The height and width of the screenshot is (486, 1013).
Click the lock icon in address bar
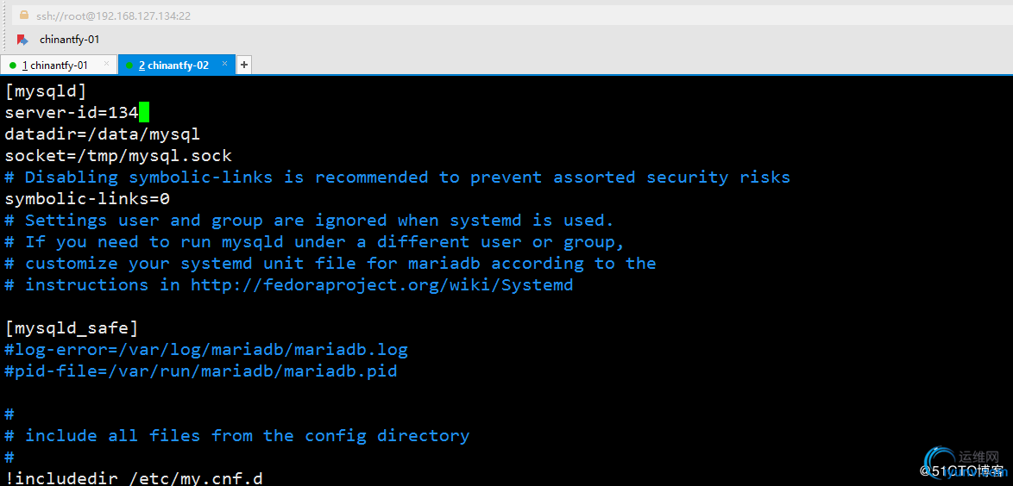click(x=23, y=16)
